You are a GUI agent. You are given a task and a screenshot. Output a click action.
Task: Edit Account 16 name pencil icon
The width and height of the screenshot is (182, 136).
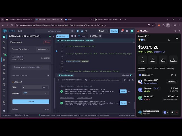tap(23, 57)
